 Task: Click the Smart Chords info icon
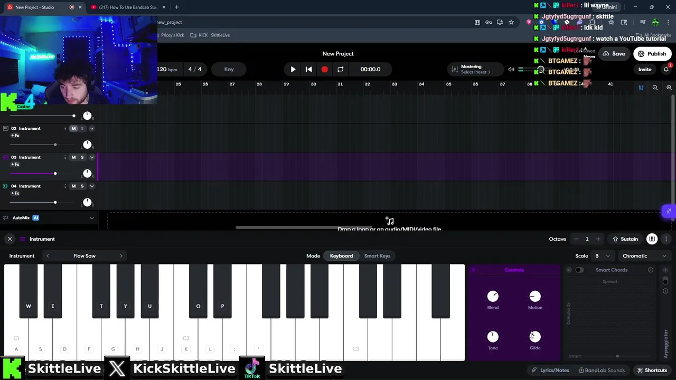pyautogui.click(x=651, y=270)
